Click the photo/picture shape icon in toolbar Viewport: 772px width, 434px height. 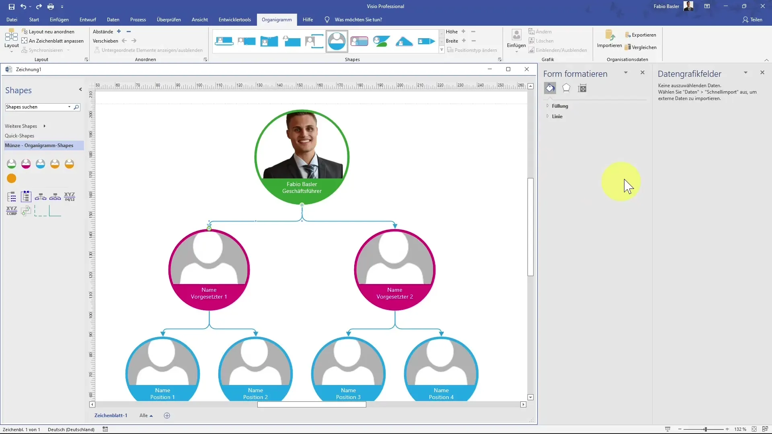pyautogui.click(x=337, y=41)
